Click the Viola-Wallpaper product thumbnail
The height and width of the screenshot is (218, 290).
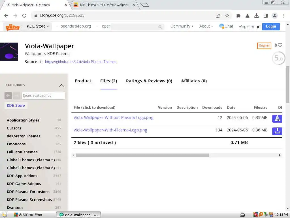point(9,52)
